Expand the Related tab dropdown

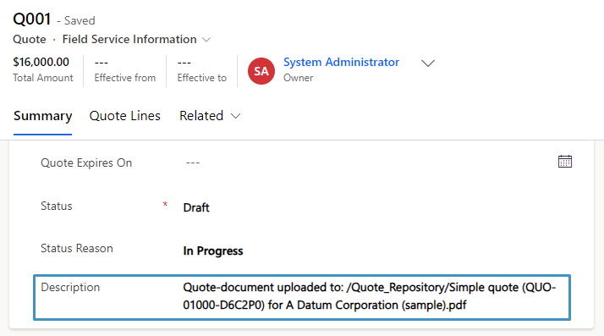[x=210, y=116]
